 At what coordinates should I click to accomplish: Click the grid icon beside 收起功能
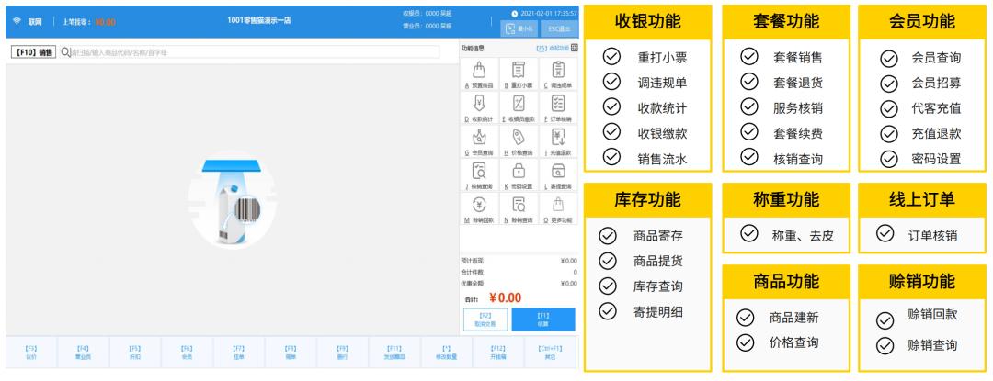tap(574, 48)
